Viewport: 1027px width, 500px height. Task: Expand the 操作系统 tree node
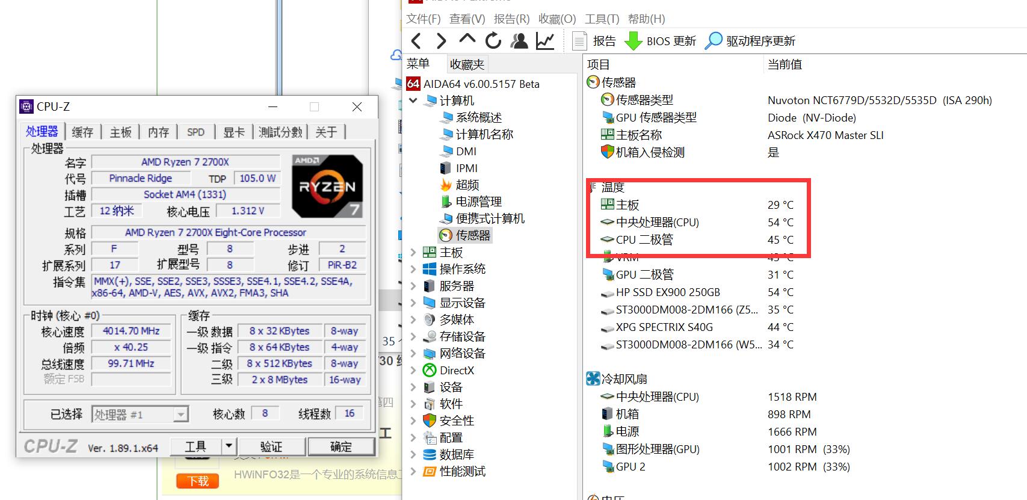coord(413,269)
